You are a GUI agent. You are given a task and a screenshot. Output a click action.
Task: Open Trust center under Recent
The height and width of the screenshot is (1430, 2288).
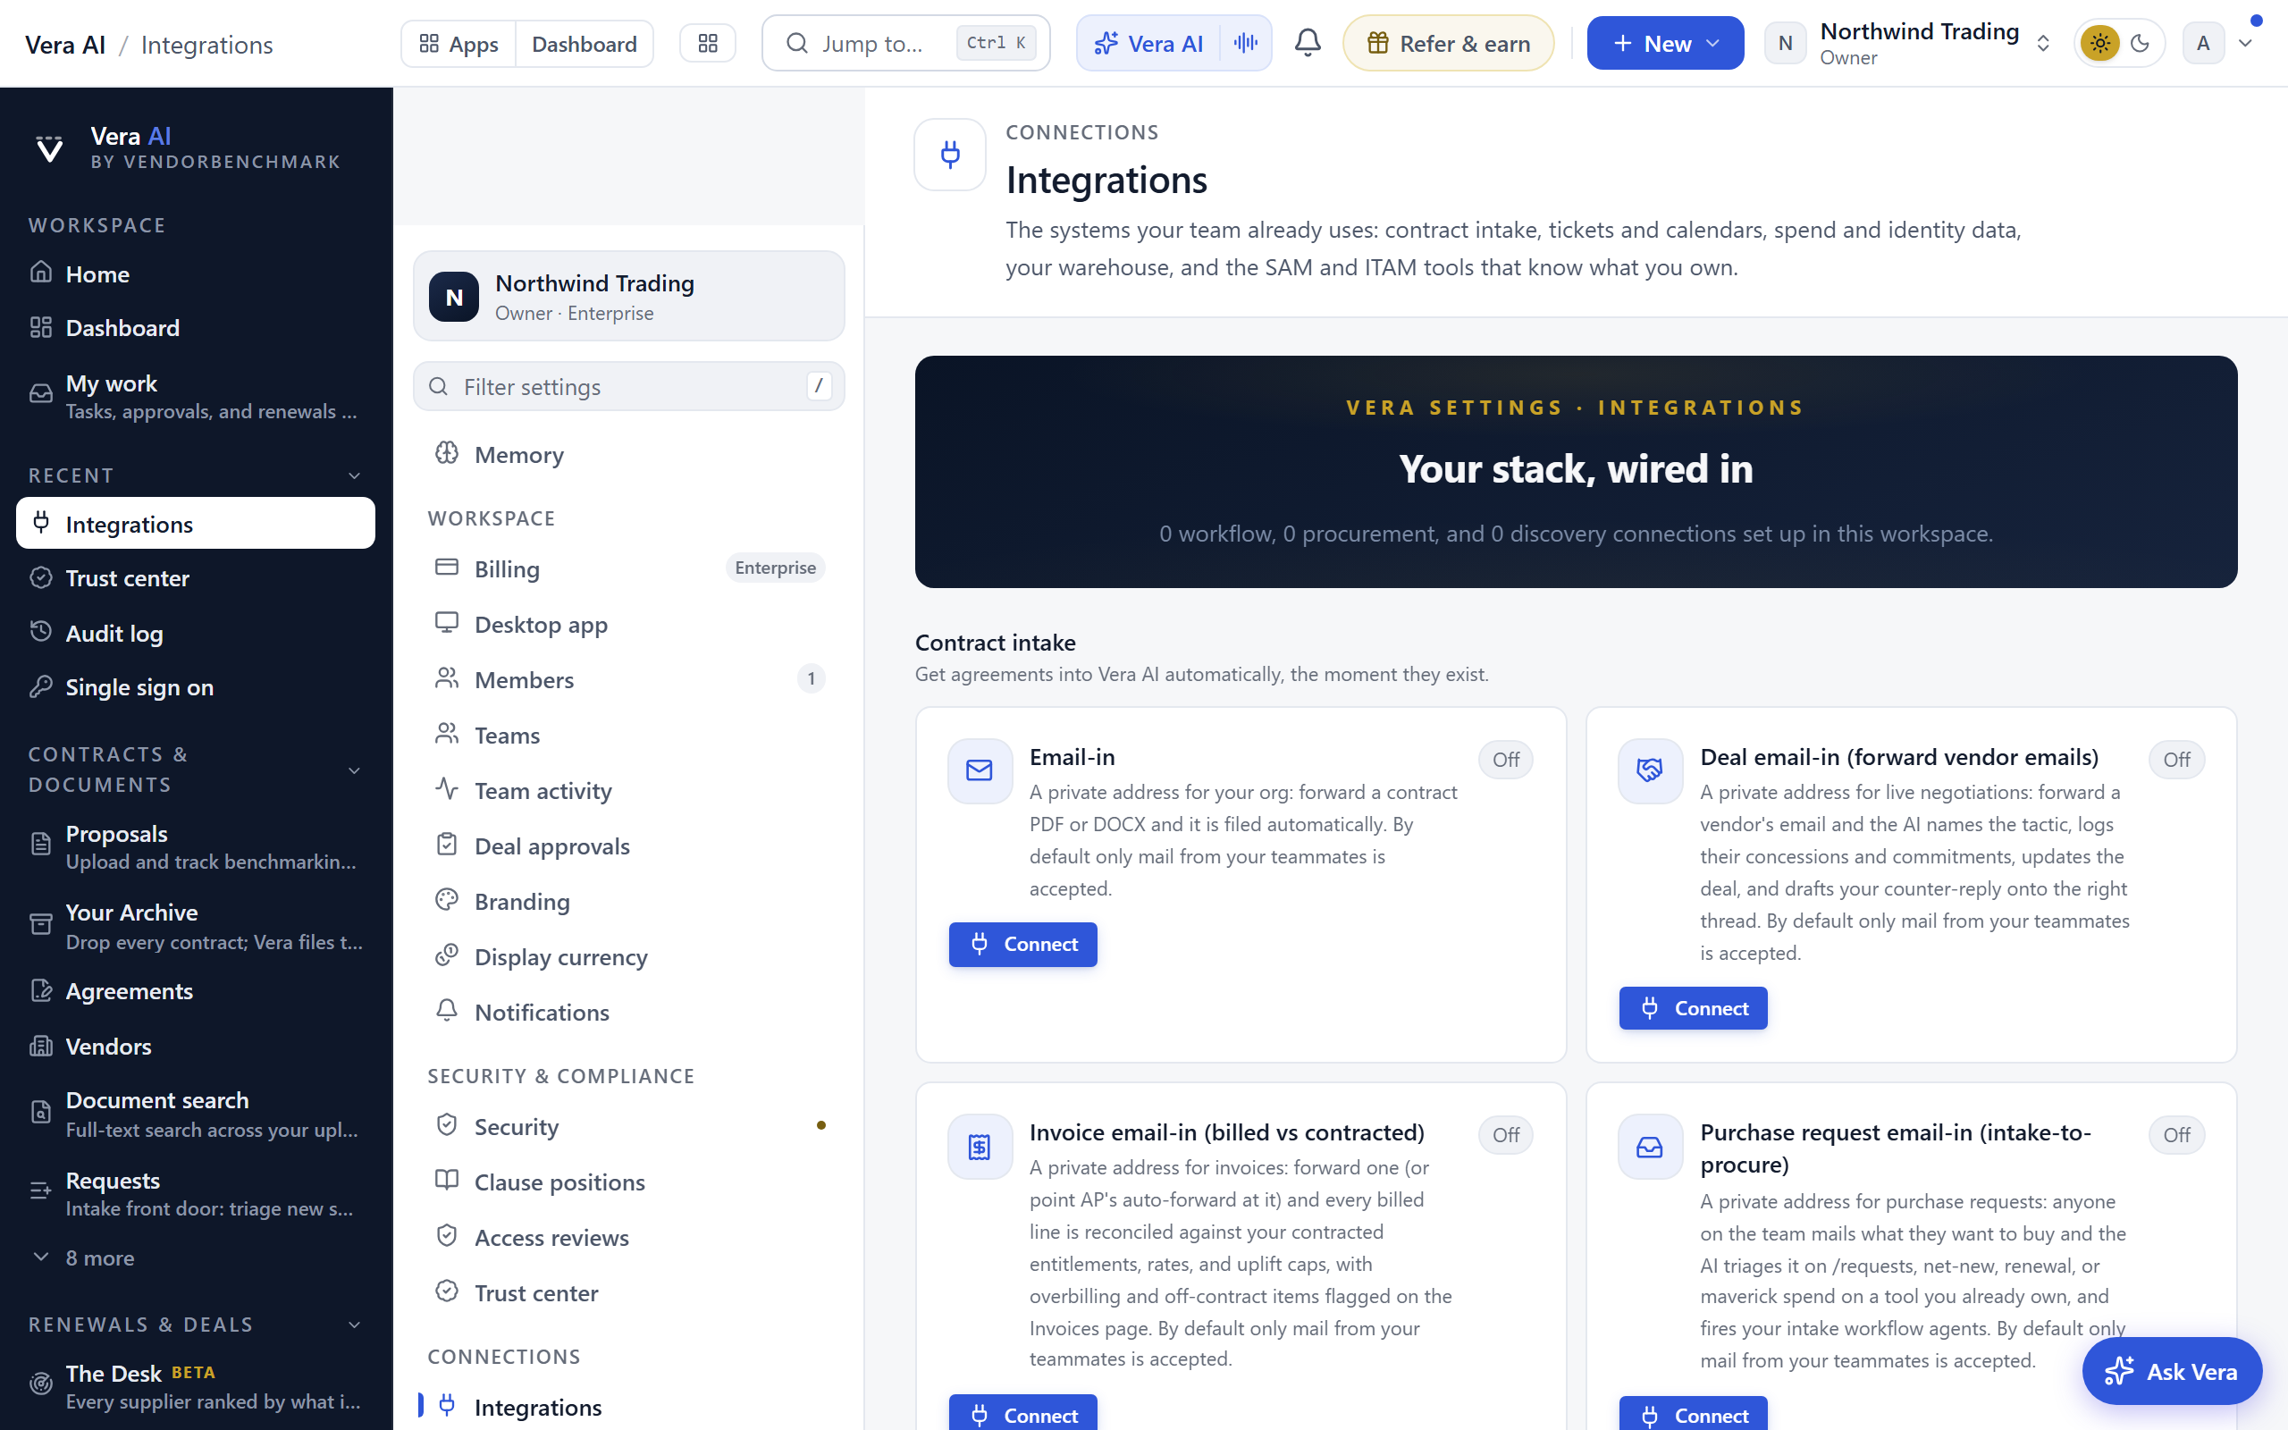point(196,579)
